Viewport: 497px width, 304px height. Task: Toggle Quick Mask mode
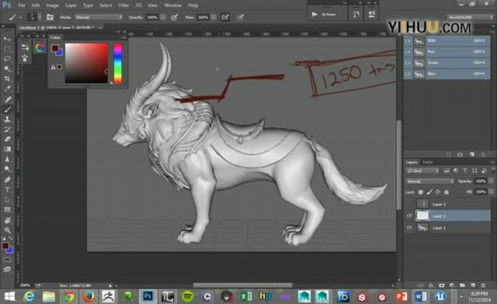tap(7, 260)
